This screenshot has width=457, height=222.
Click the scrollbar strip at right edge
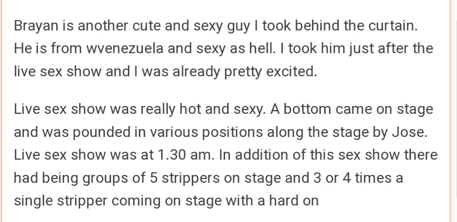coord(454,111)
